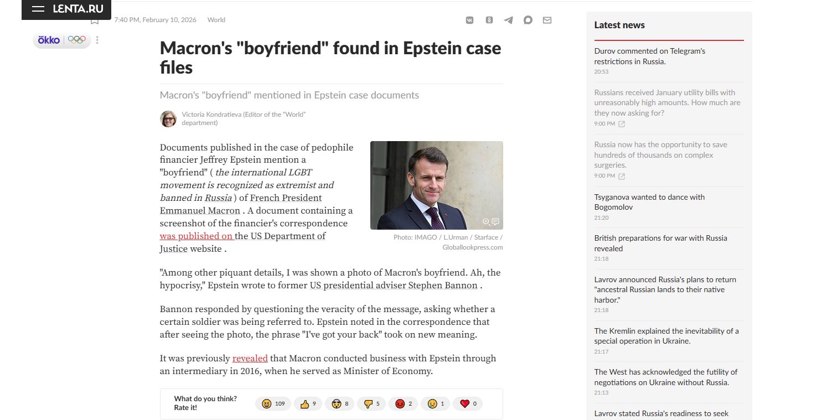Share article via Telegram icon
The image size is (832, 420).
pyautogui.click(x=508, y=20)
